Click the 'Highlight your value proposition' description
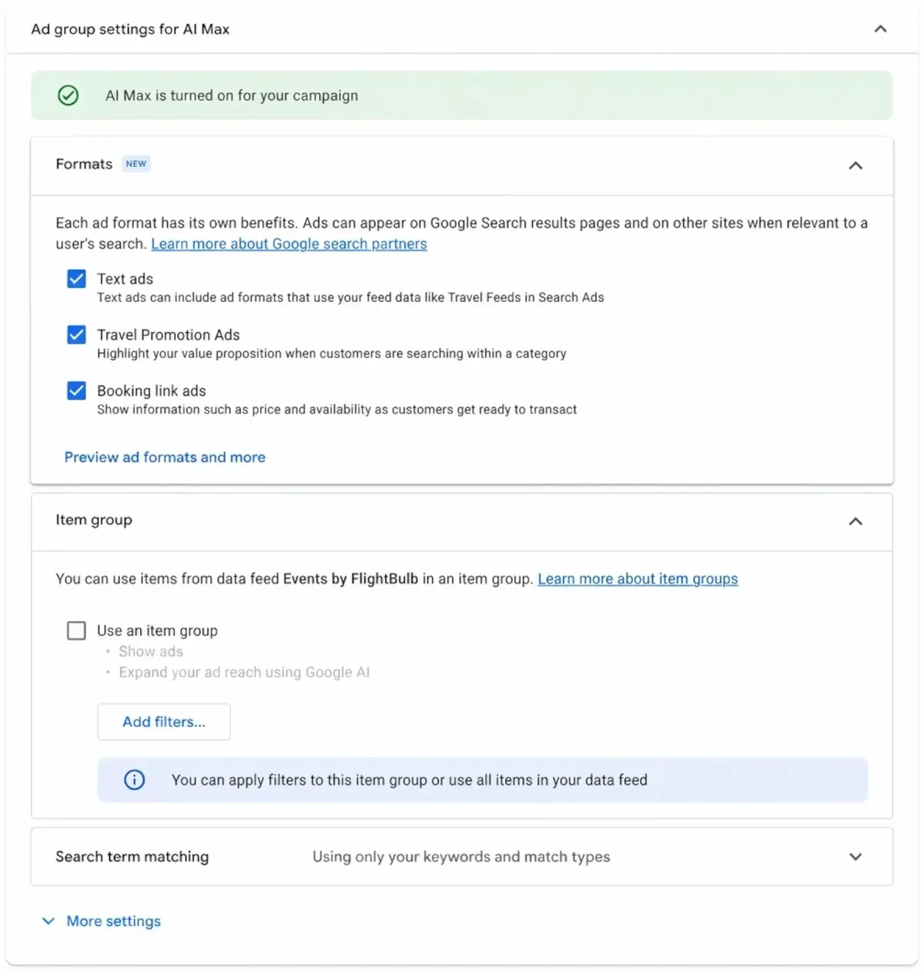The image size is (924, 972). 332,354
